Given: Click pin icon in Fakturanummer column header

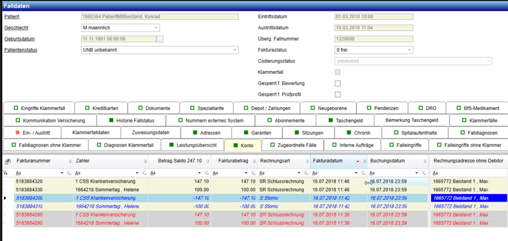Looking at the screenshot, I should pos(69,161).
